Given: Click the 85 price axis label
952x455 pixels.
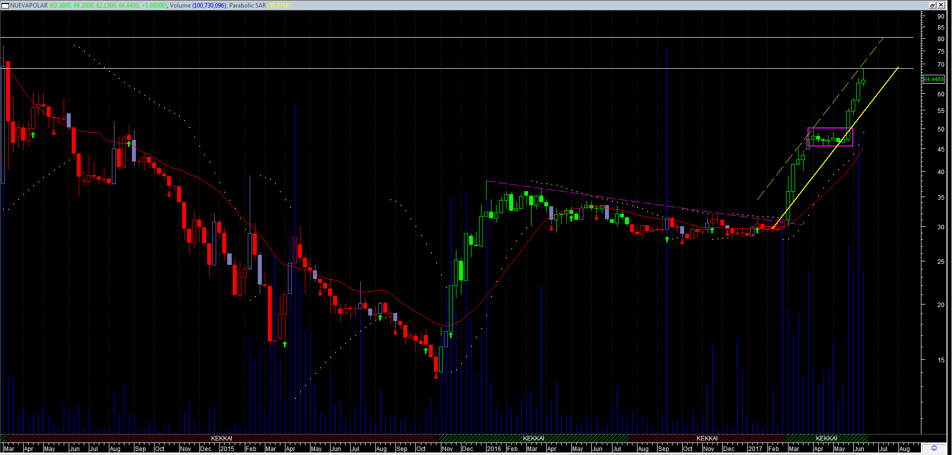Looking at the screenshot, I should (x=940, y=28).
